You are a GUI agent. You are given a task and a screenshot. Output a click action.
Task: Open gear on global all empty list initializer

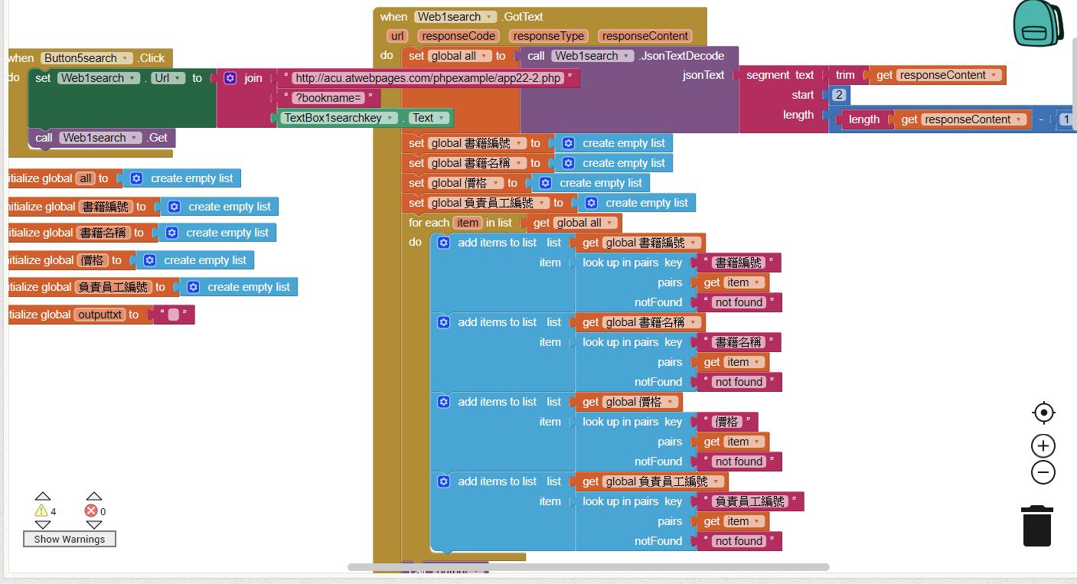(x=137, y=178)
